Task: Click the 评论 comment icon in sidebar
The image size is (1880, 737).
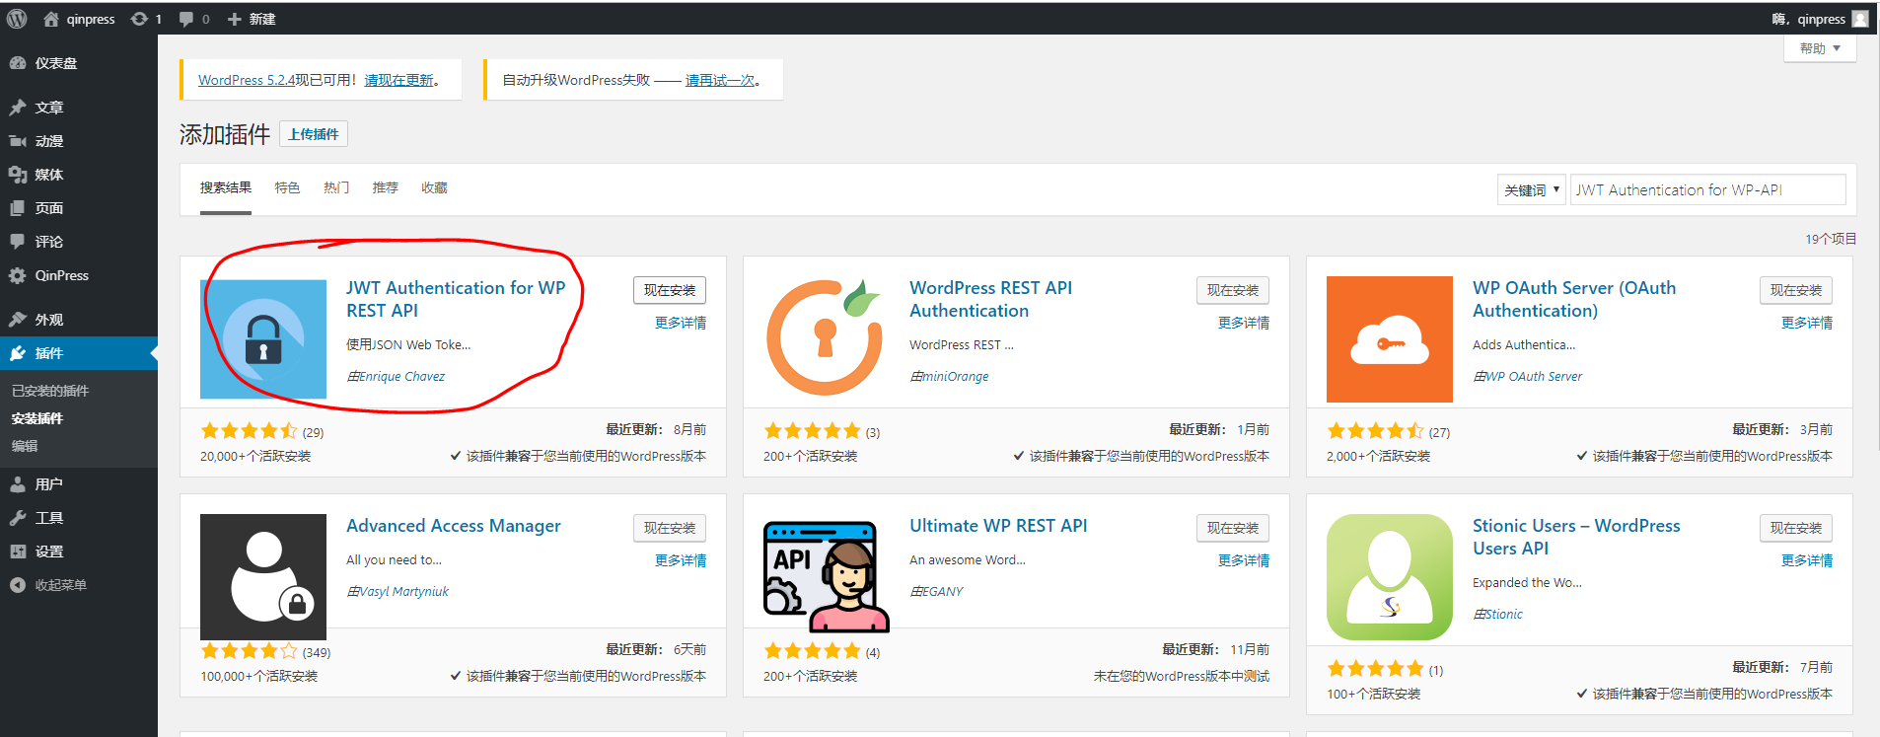Action: (x=18, y=242)
